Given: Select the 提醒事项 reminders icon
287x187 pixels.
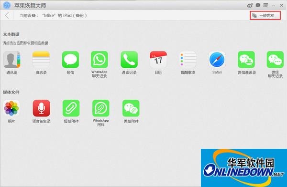Looking at the screenshot, I should (188, 60).
